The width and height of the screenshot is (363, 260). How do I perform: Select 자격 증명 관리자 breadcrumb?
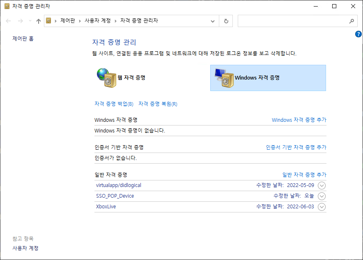[139, 21]
